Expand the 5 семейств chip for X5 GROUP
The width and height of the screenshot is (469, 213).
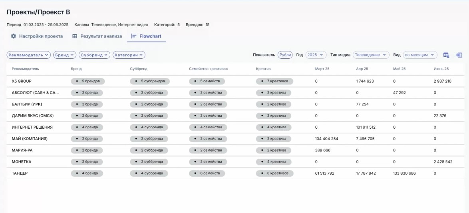pyautogui.click(x=207, y=82)
